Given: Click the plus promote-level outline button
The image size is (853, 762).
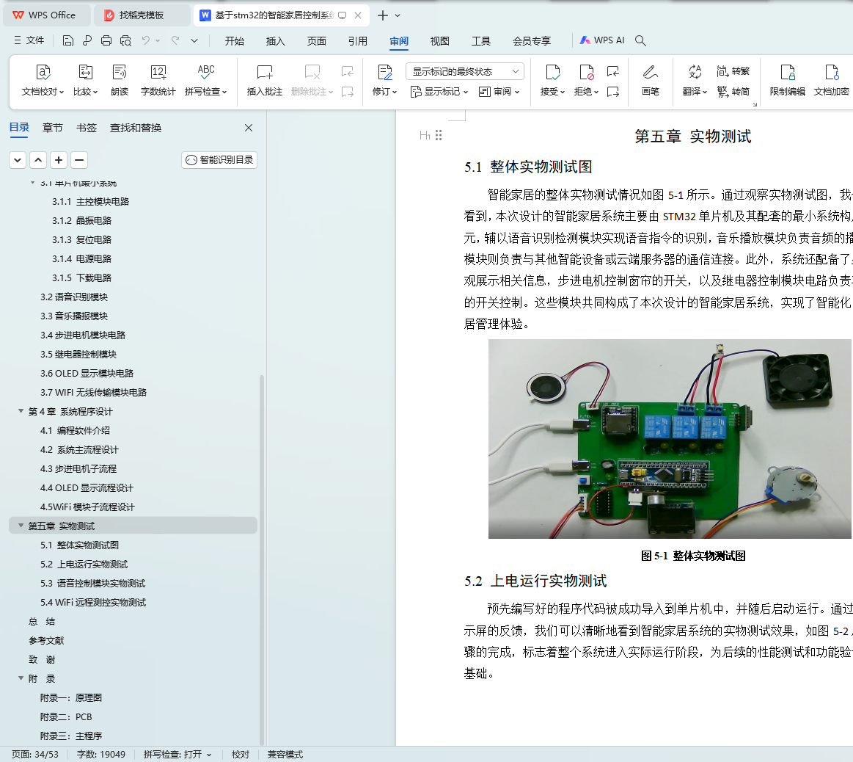Looking at the screenshot, I should click(59, 160).
